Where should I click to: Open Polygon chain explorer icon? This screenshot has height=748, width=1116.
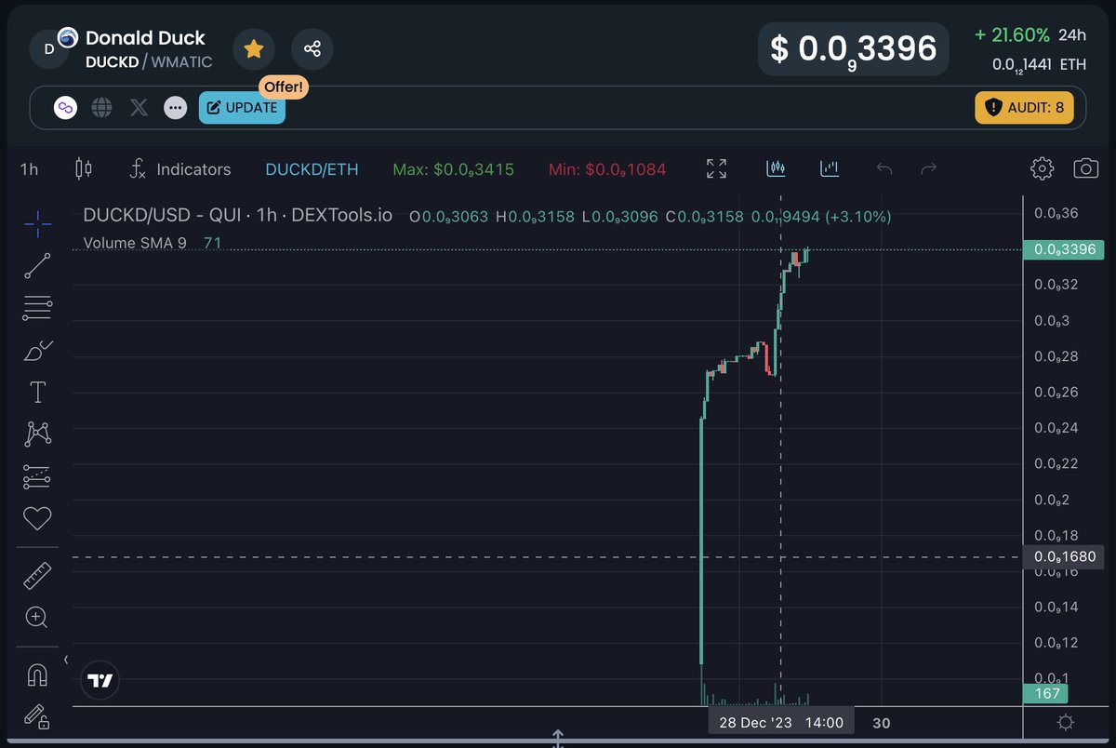click(x=64, y=108)
